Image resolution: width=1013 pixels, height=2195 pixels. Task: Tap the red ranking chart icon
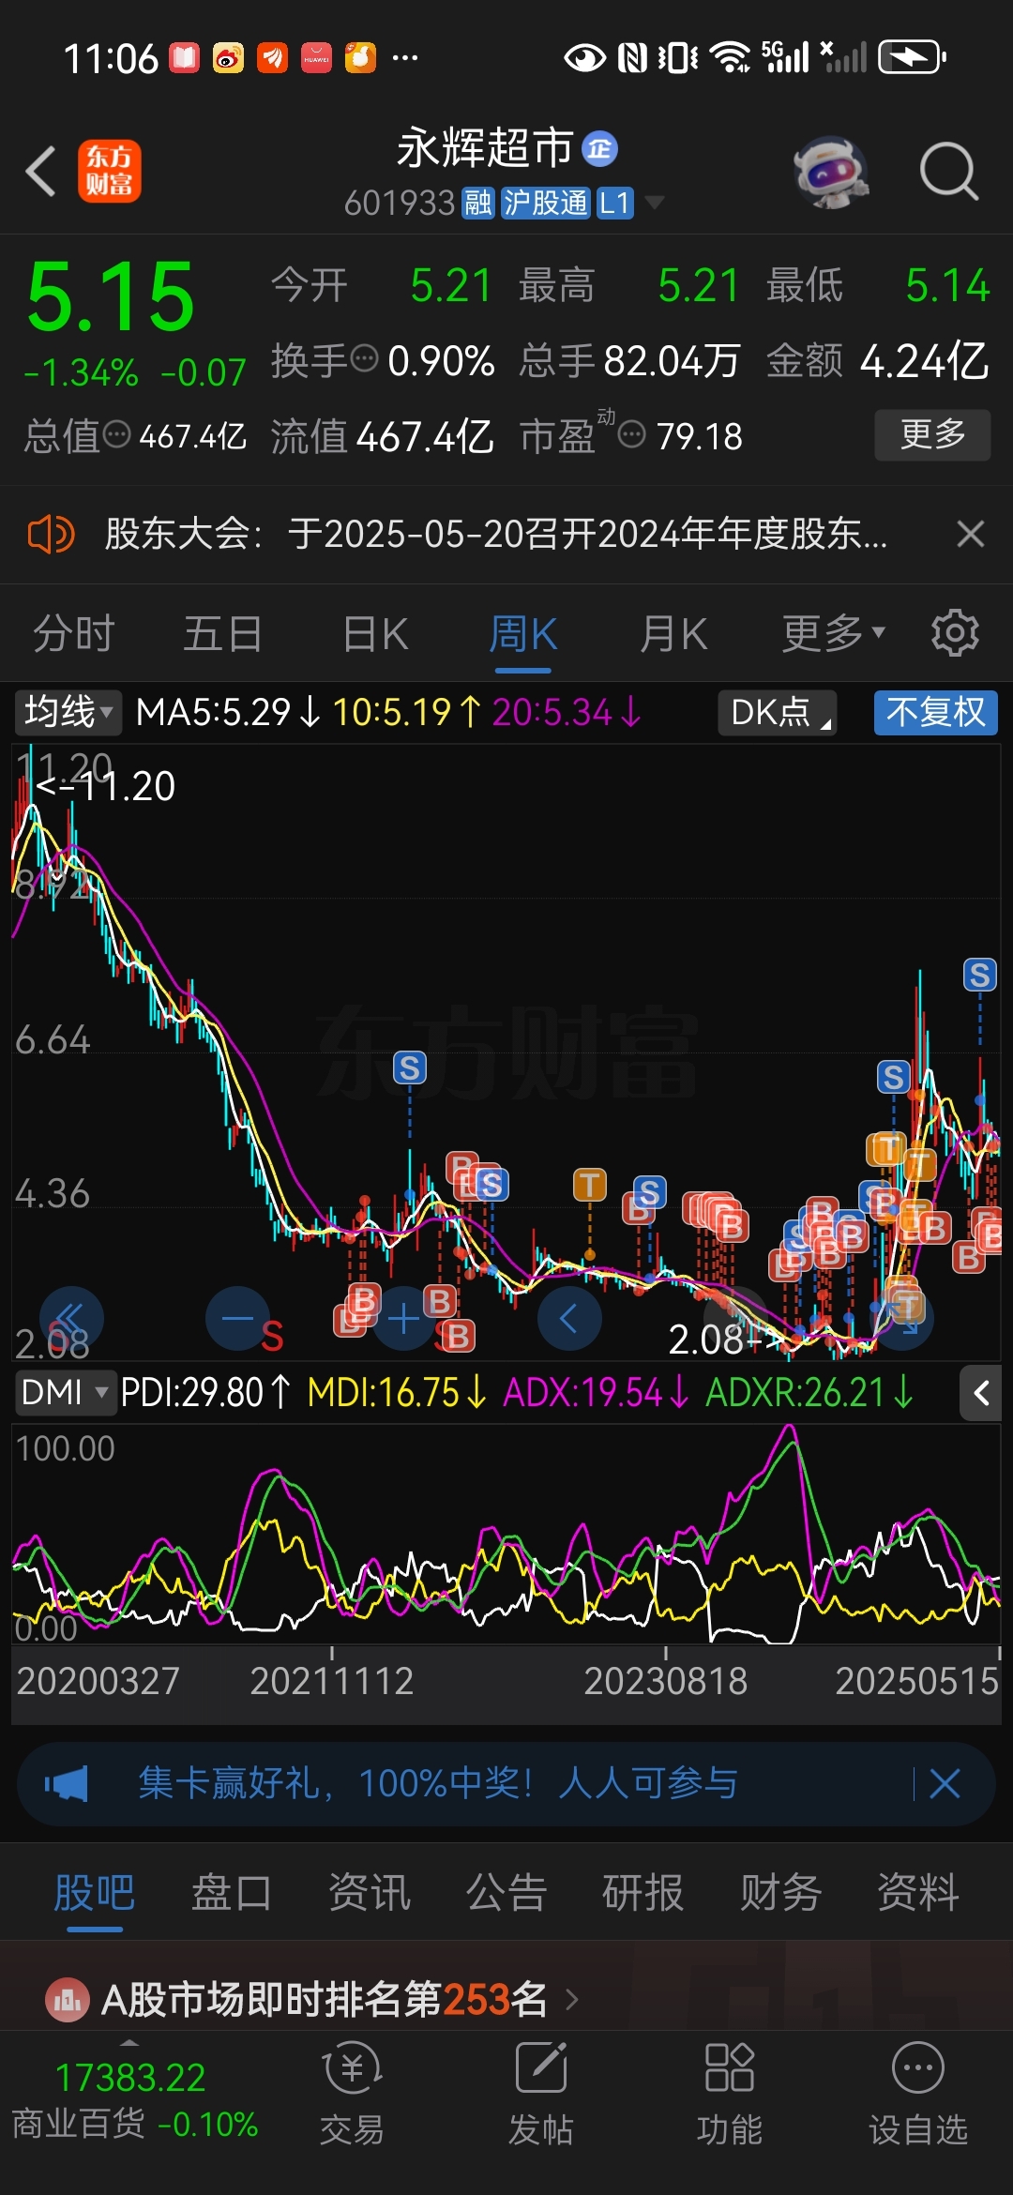click(x=67, y=2001)
